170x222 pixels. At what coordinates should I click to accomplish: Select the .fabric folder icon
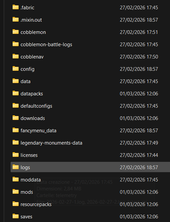[16, 7]
